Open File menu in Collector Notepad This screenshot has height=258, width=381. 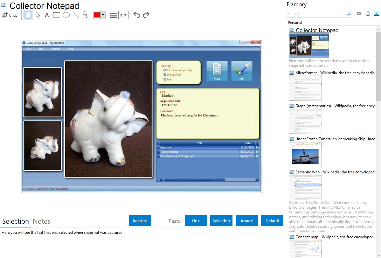(x=29, y=49)
